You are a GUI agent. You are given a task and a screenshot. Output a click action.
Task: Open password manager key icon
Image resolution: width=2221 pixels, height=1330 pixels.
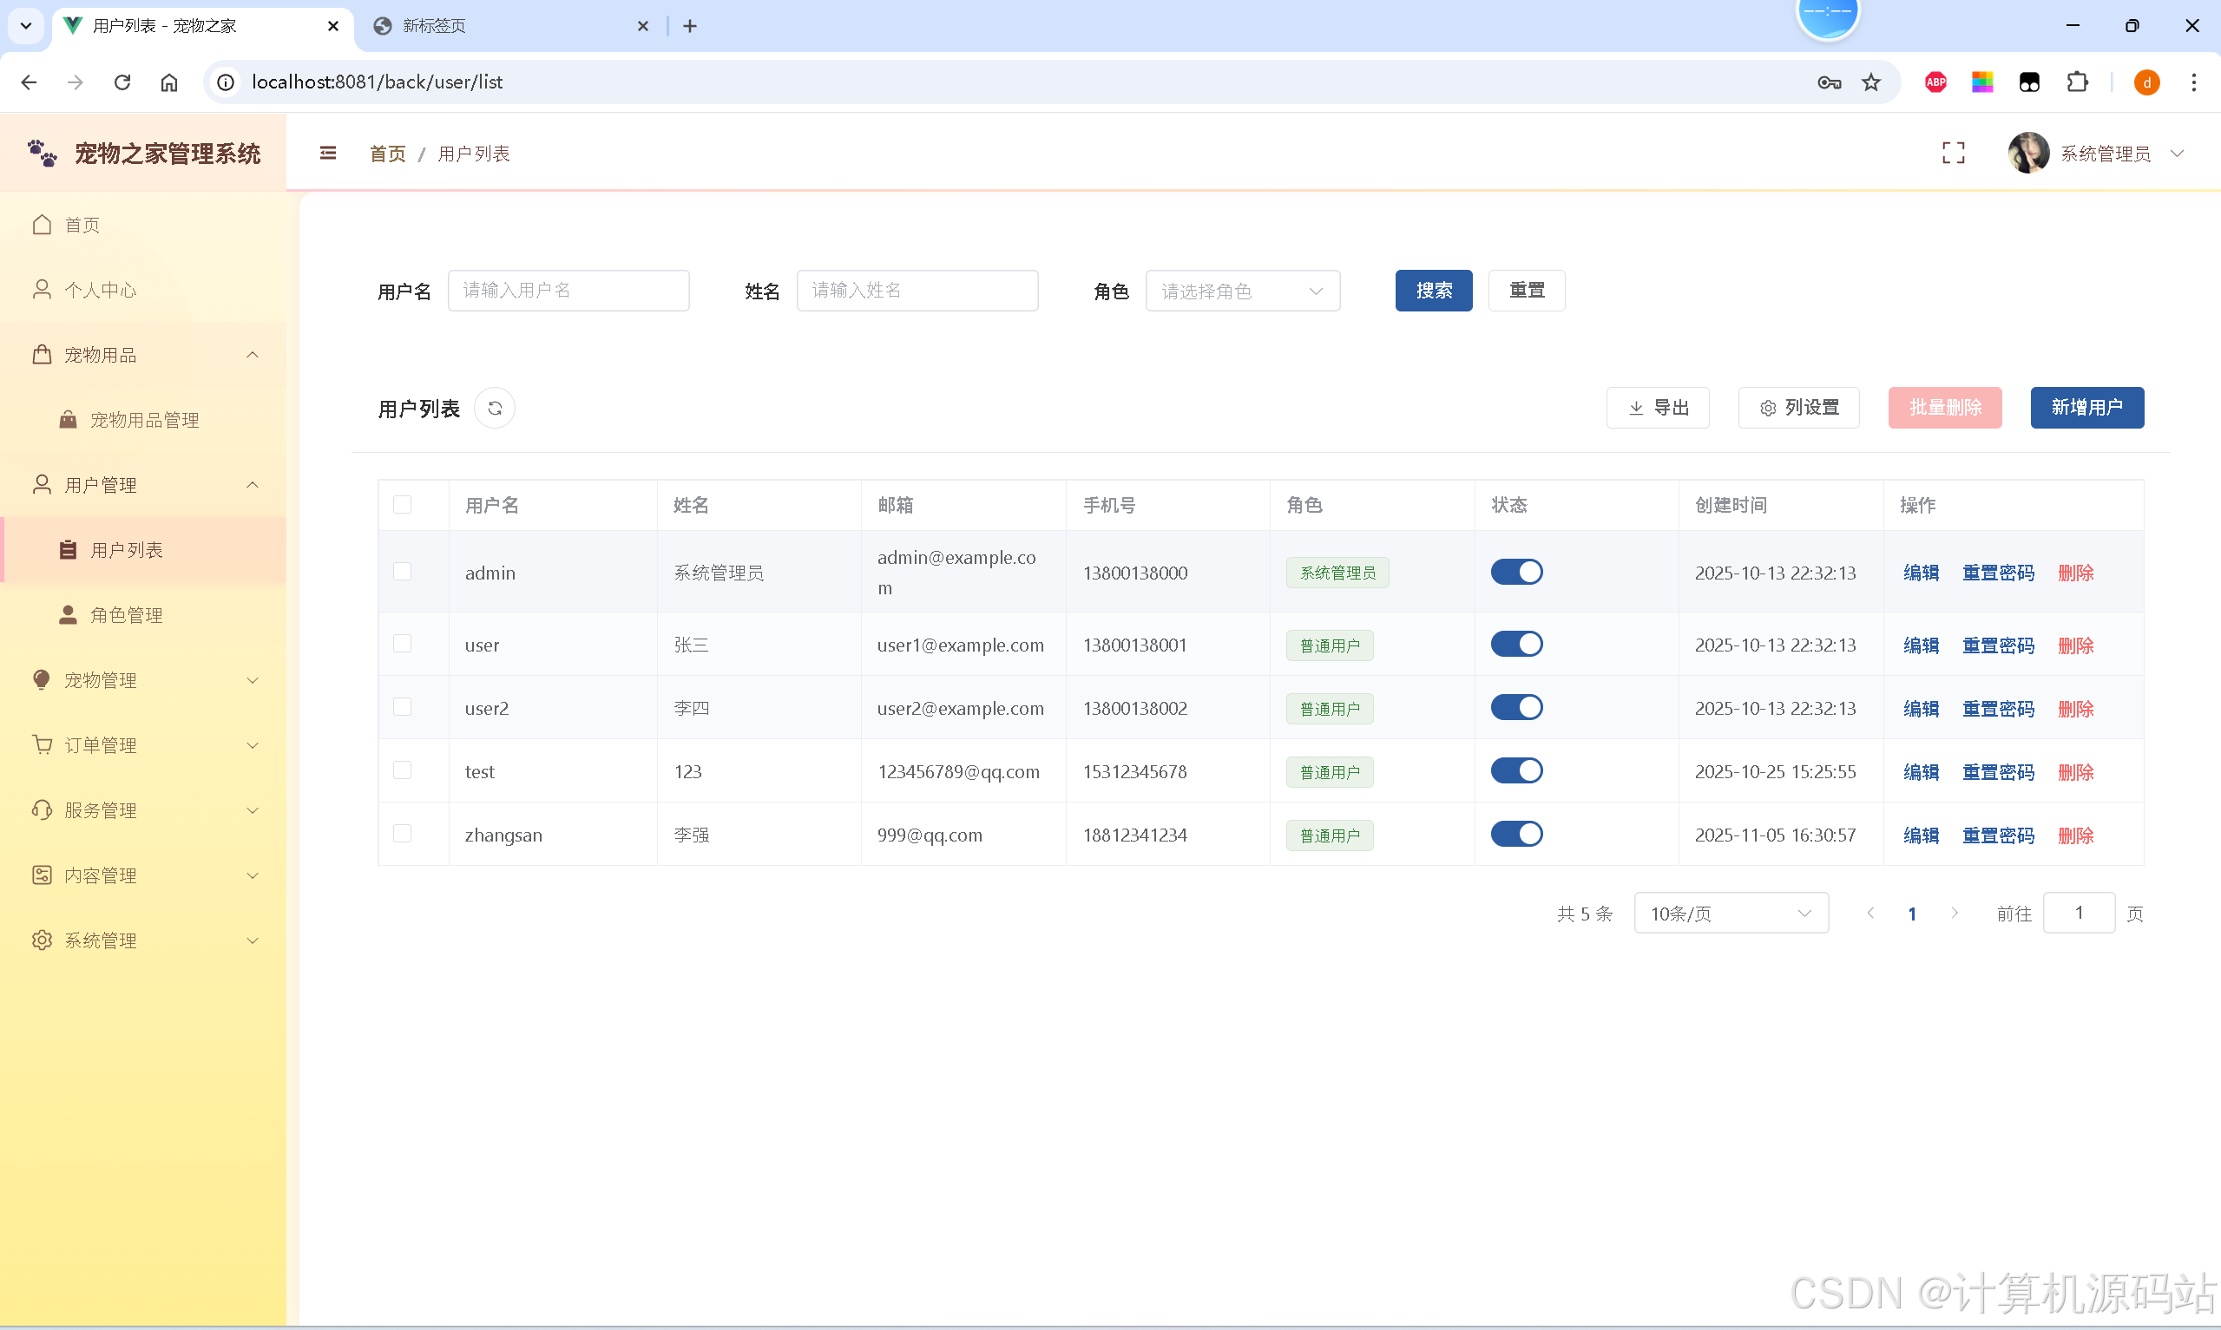click(1830, 82)
